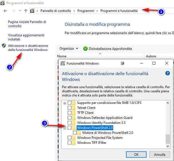This screenshot has height=161, width=174.
Task: Click the Programmi e funzionalità window title icon
Action: [2, 3]
